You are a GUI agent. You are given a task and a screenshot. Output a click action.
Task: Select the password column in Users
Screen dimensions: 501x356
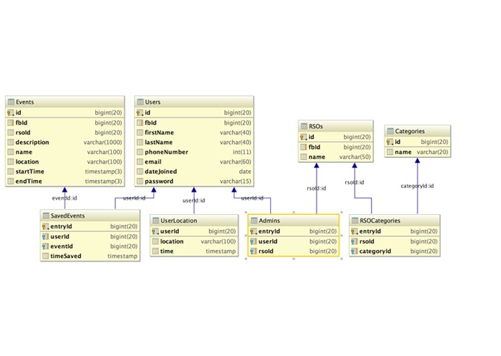tap(194, 181)
